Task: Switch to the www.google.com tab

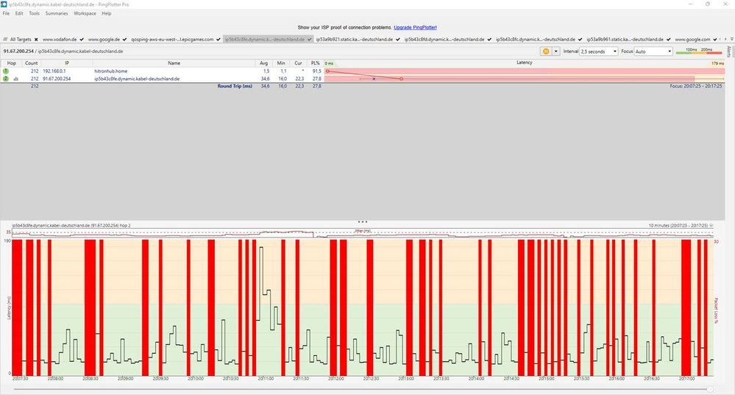Action: (x=692, y=40)
